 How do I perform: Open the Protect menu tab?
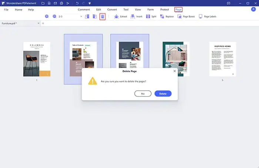pos(164,9)
